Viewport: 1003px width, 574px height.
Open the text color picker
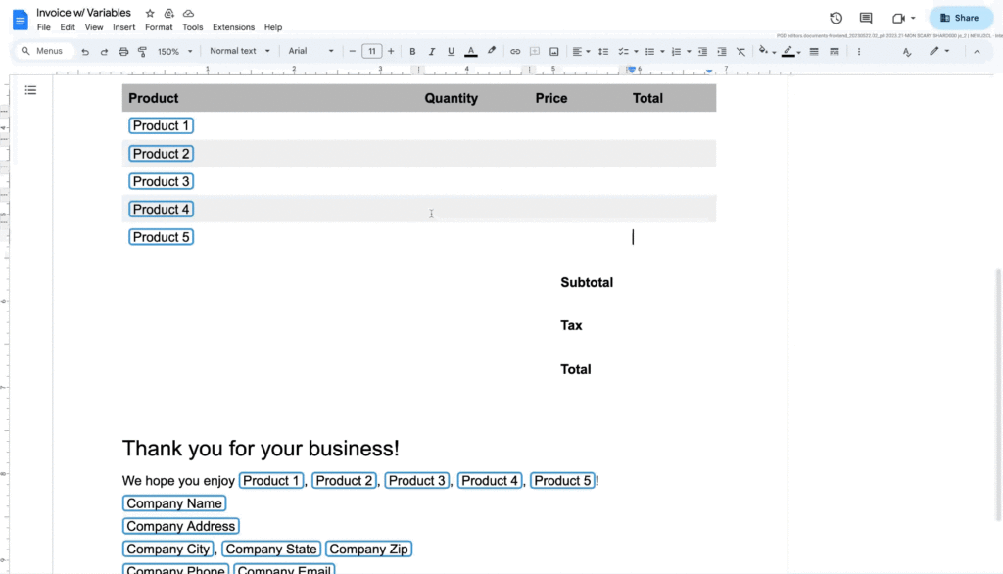[471, 51]
